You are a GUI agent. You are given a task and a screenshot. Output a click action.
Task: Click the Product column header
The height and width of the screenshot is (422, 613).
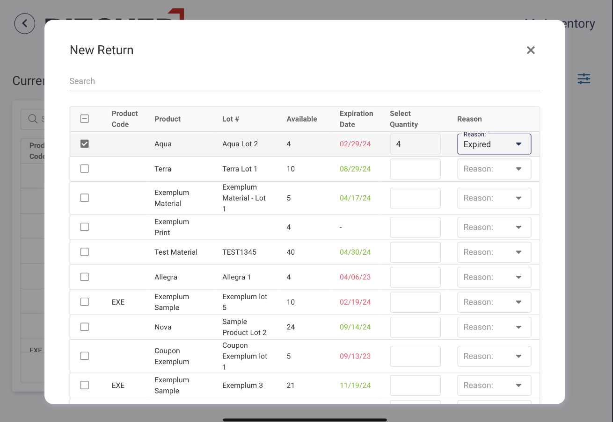click(x=168, y=119)
